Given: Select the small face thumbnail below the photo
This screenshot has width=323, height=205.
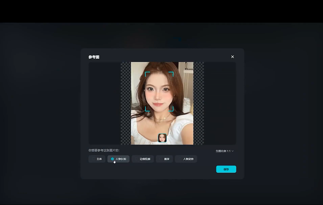Looking at the screenshot, I should tap(162, 138).
